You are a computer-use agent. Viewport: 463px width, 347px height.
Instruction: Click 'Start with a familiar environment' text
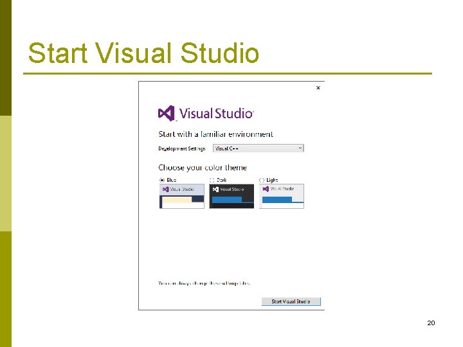(216, 134)
